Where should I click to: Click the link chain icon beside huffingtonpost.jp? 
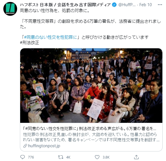[x=25, y=146]
